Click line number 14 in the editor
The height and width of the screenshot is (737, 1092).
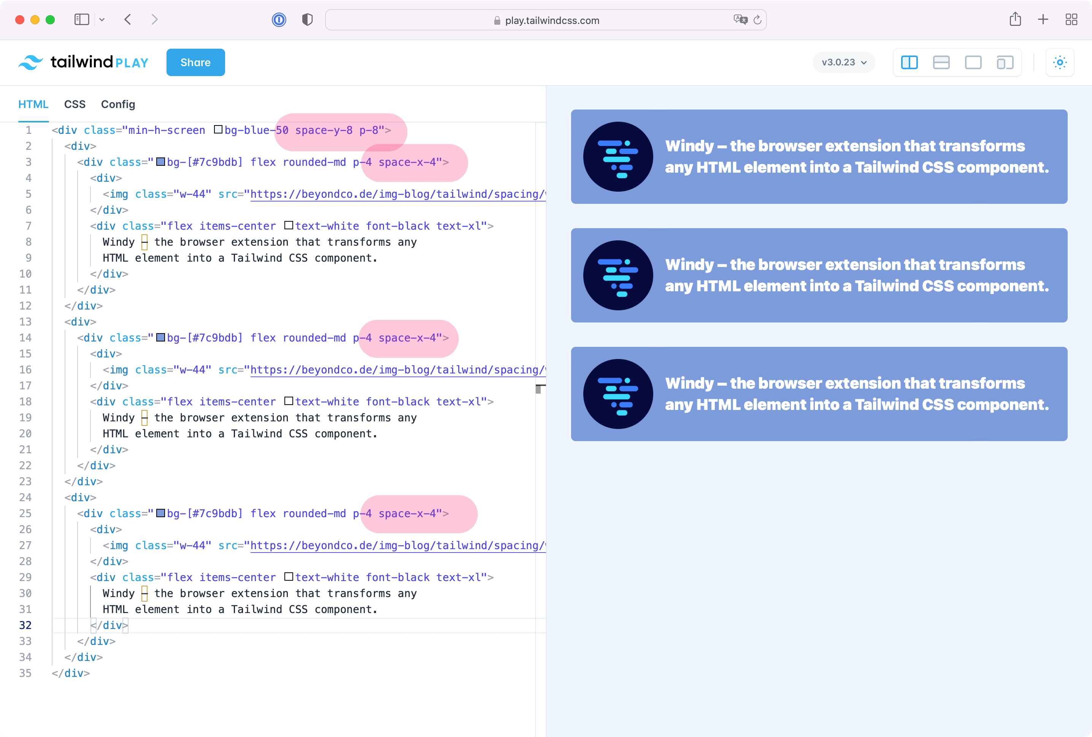26,337
